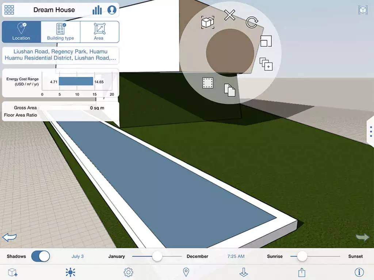Image resolution: width=374 pixels, height=280 pixels.
Task: Click the rotate icon in radial menu
Action: point(251,22)
